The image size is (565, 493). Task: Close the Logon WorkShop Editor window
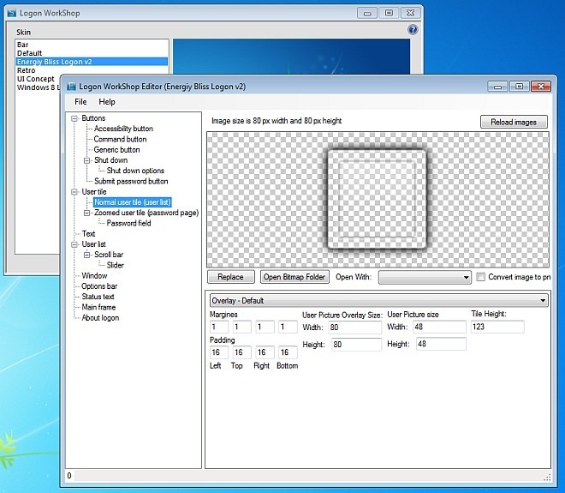(x=540, y=87)
